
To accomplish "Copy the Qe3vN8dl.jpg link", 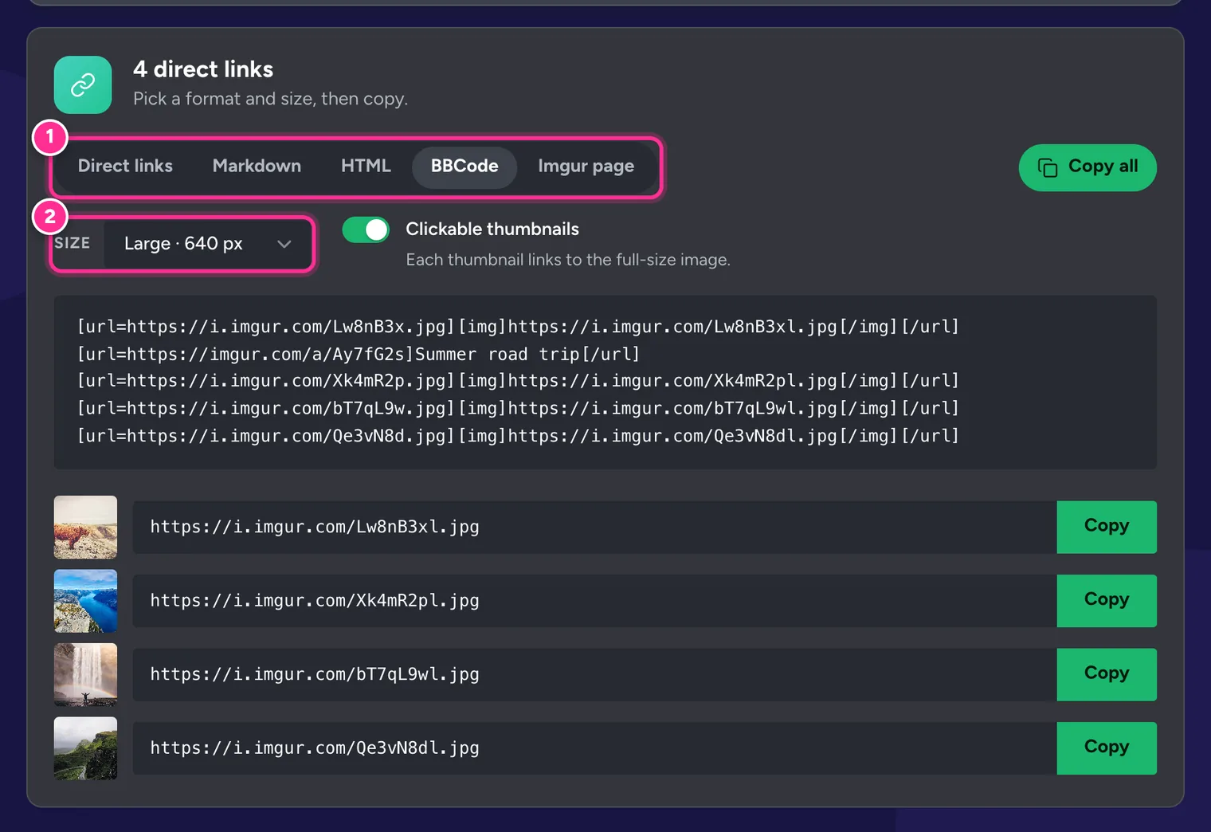I will [1107, 748].
